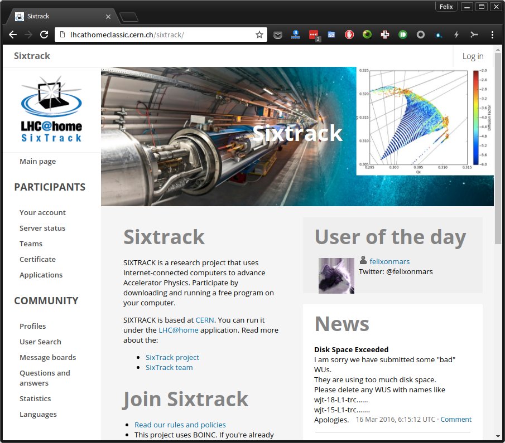
Task: Reload the page
Action: 45,35
